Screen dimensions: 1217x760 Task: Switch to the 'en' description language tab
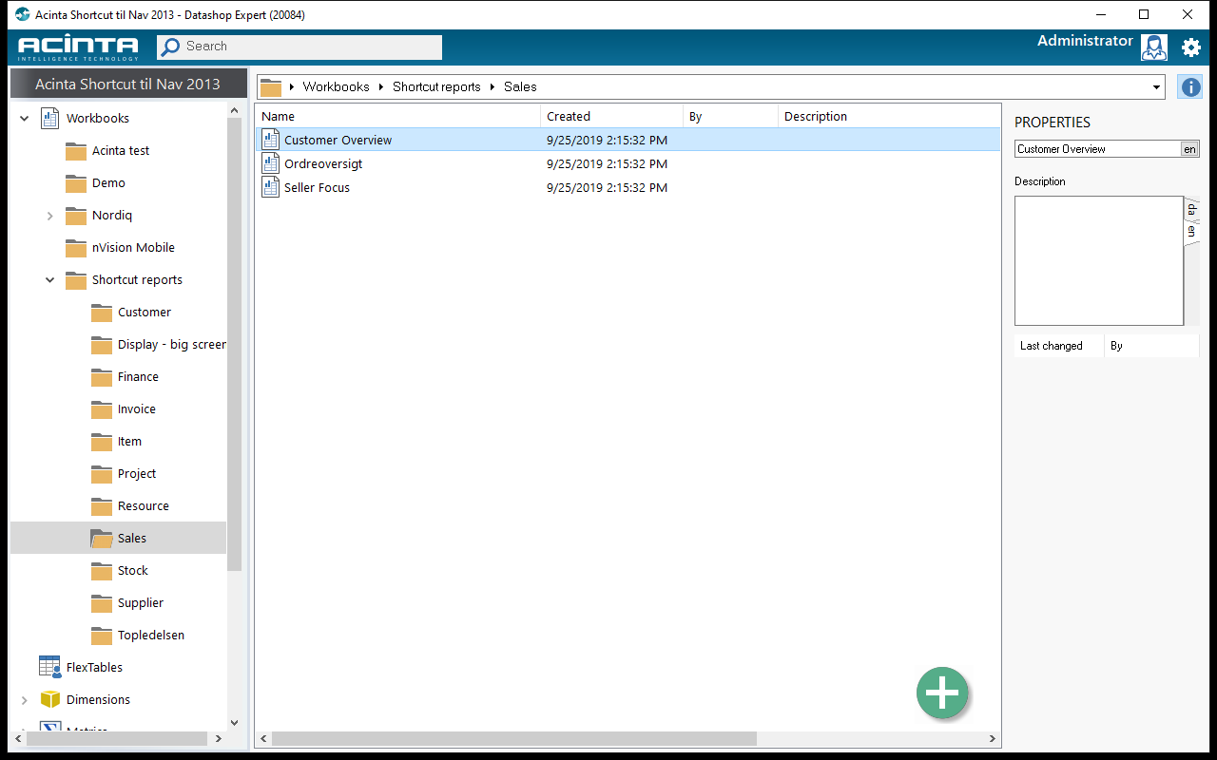(x=1191, y=231)
